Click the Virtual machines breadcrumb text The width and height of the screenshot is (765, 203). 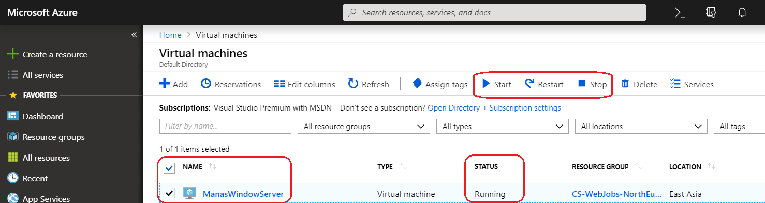227,35
